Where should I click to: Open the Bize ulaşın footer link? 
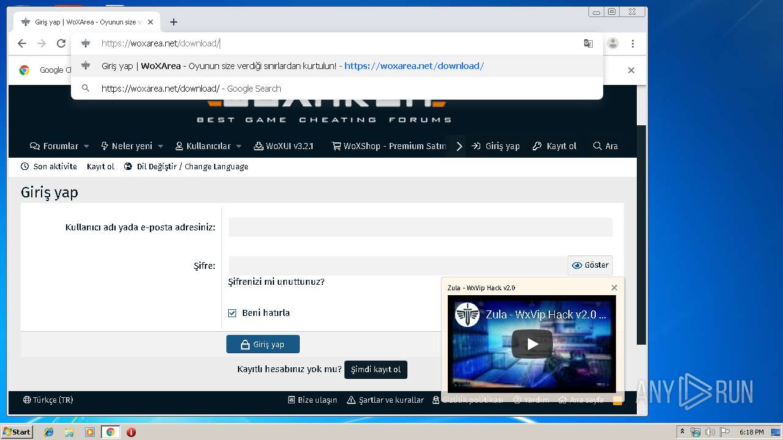[x=313, y=400]
